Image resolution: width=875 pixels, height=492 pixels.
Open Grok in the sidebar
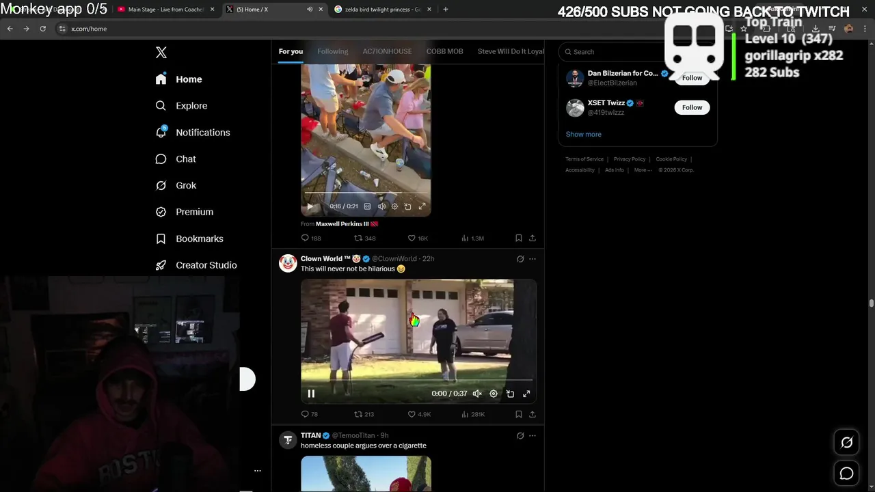click(x=176, y=185)
